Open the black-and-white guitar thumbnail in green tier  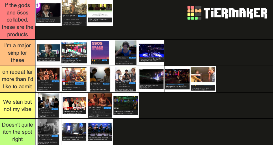pos(48,132)
